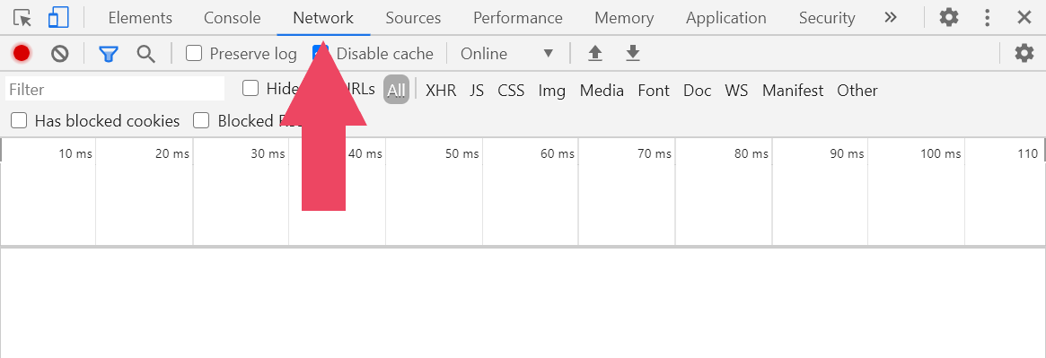Open the Performance tab

[518, 18]
